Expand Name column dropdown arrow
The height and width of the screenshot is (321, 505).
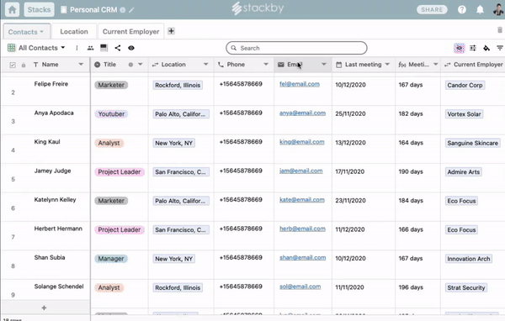coord(81,65)
